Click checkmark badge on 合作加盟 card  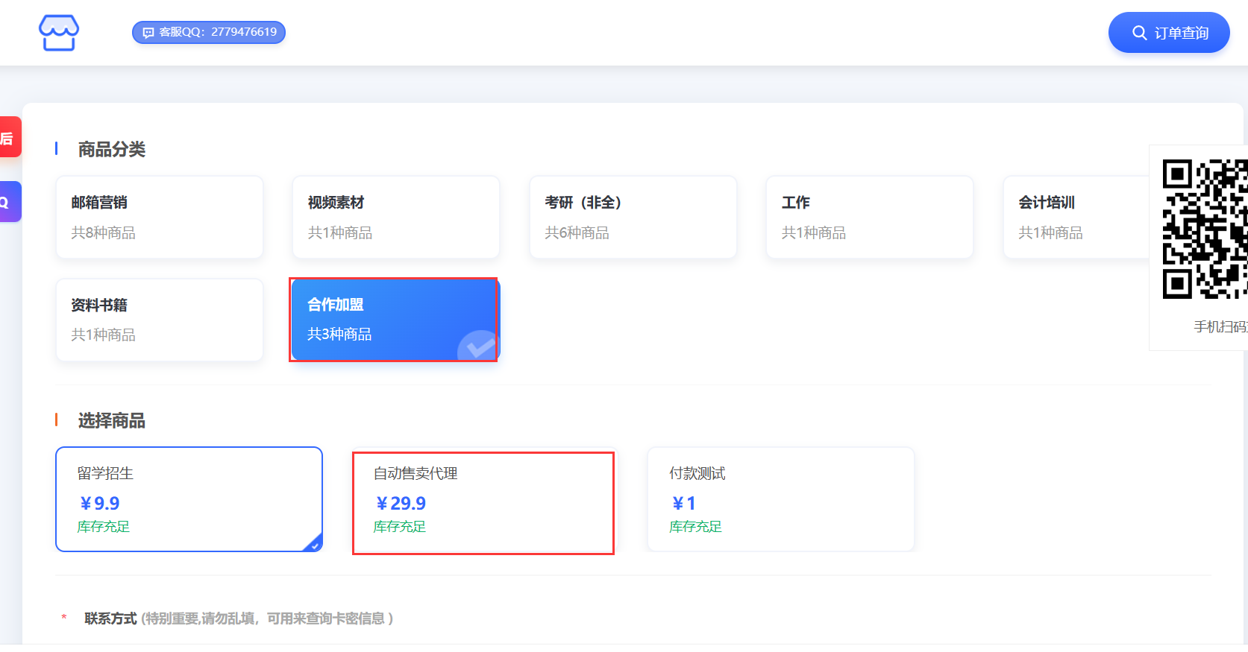coord(477,346)
